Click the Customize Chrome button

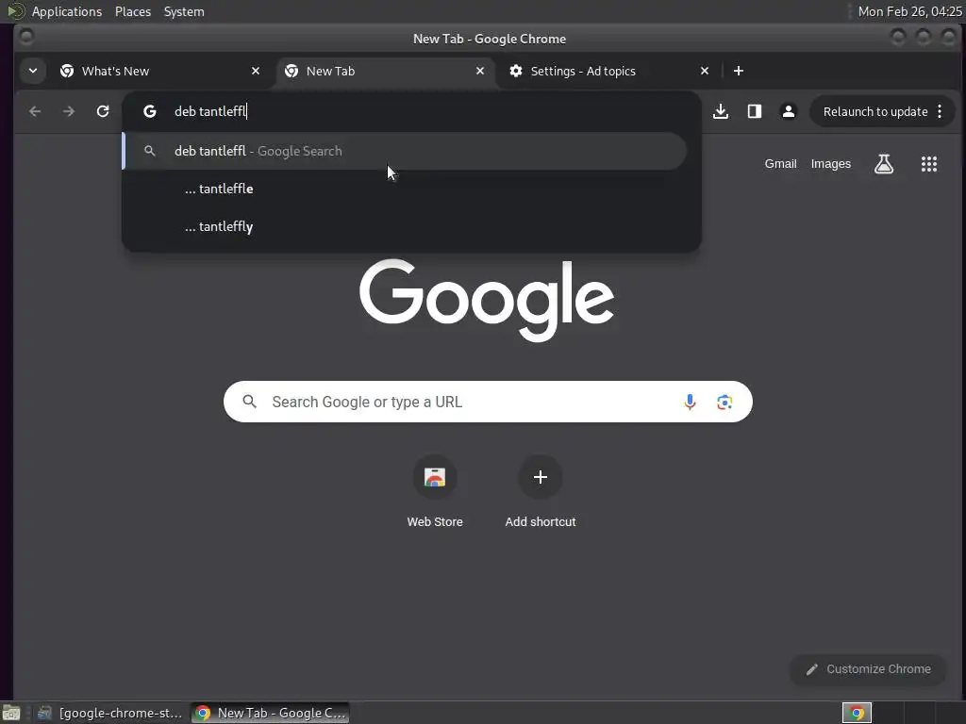pyautogui.click(x=868, y=669)
